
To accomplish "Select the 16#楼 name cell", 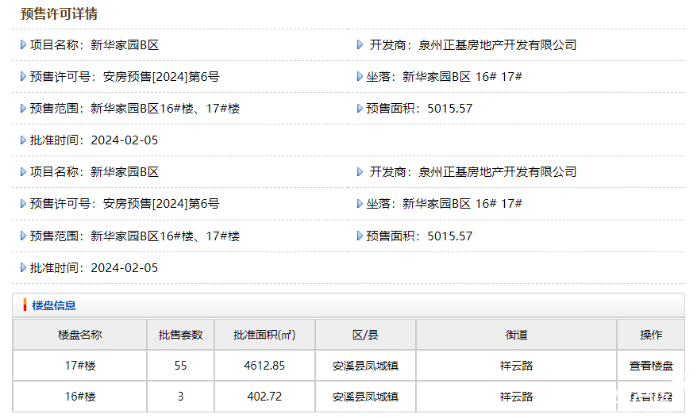I will coord(80,397).
